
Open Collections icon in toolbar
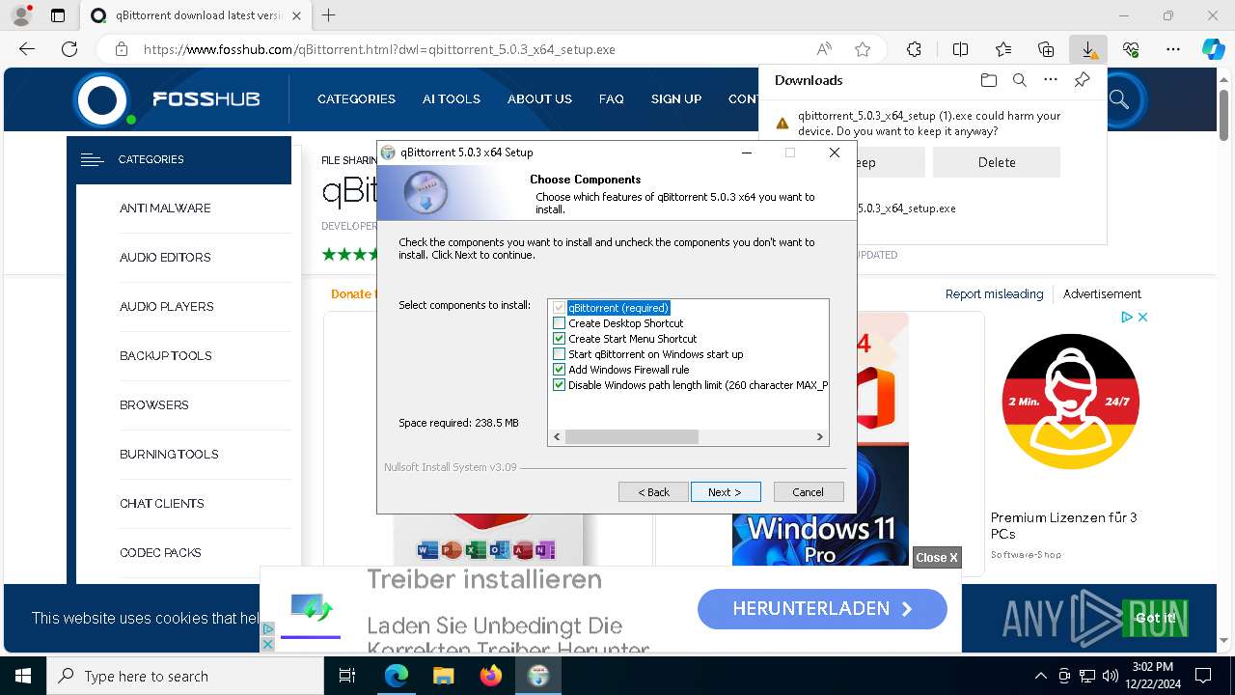[1046, 49]
